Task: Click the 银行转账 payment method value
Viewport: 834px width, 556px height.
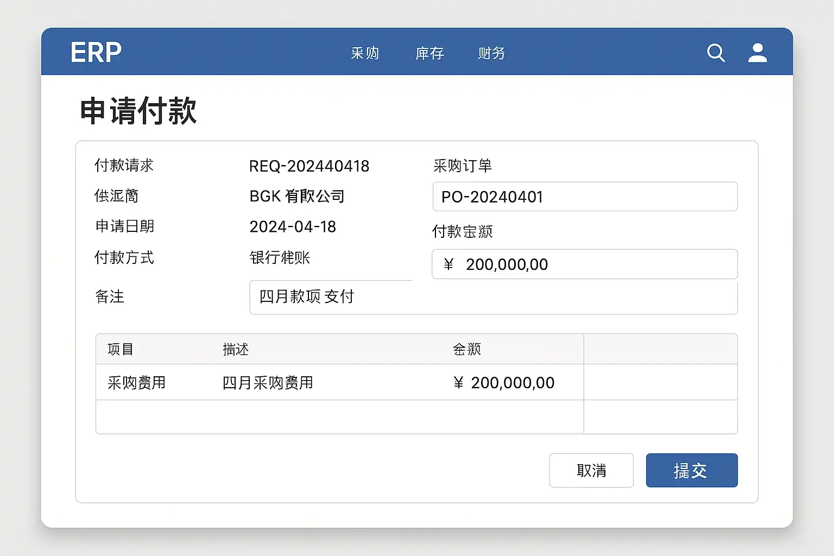Action: (280, 257)
